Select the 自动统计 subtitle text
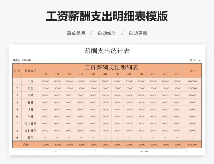214x164 pixels. pos(107,33)
